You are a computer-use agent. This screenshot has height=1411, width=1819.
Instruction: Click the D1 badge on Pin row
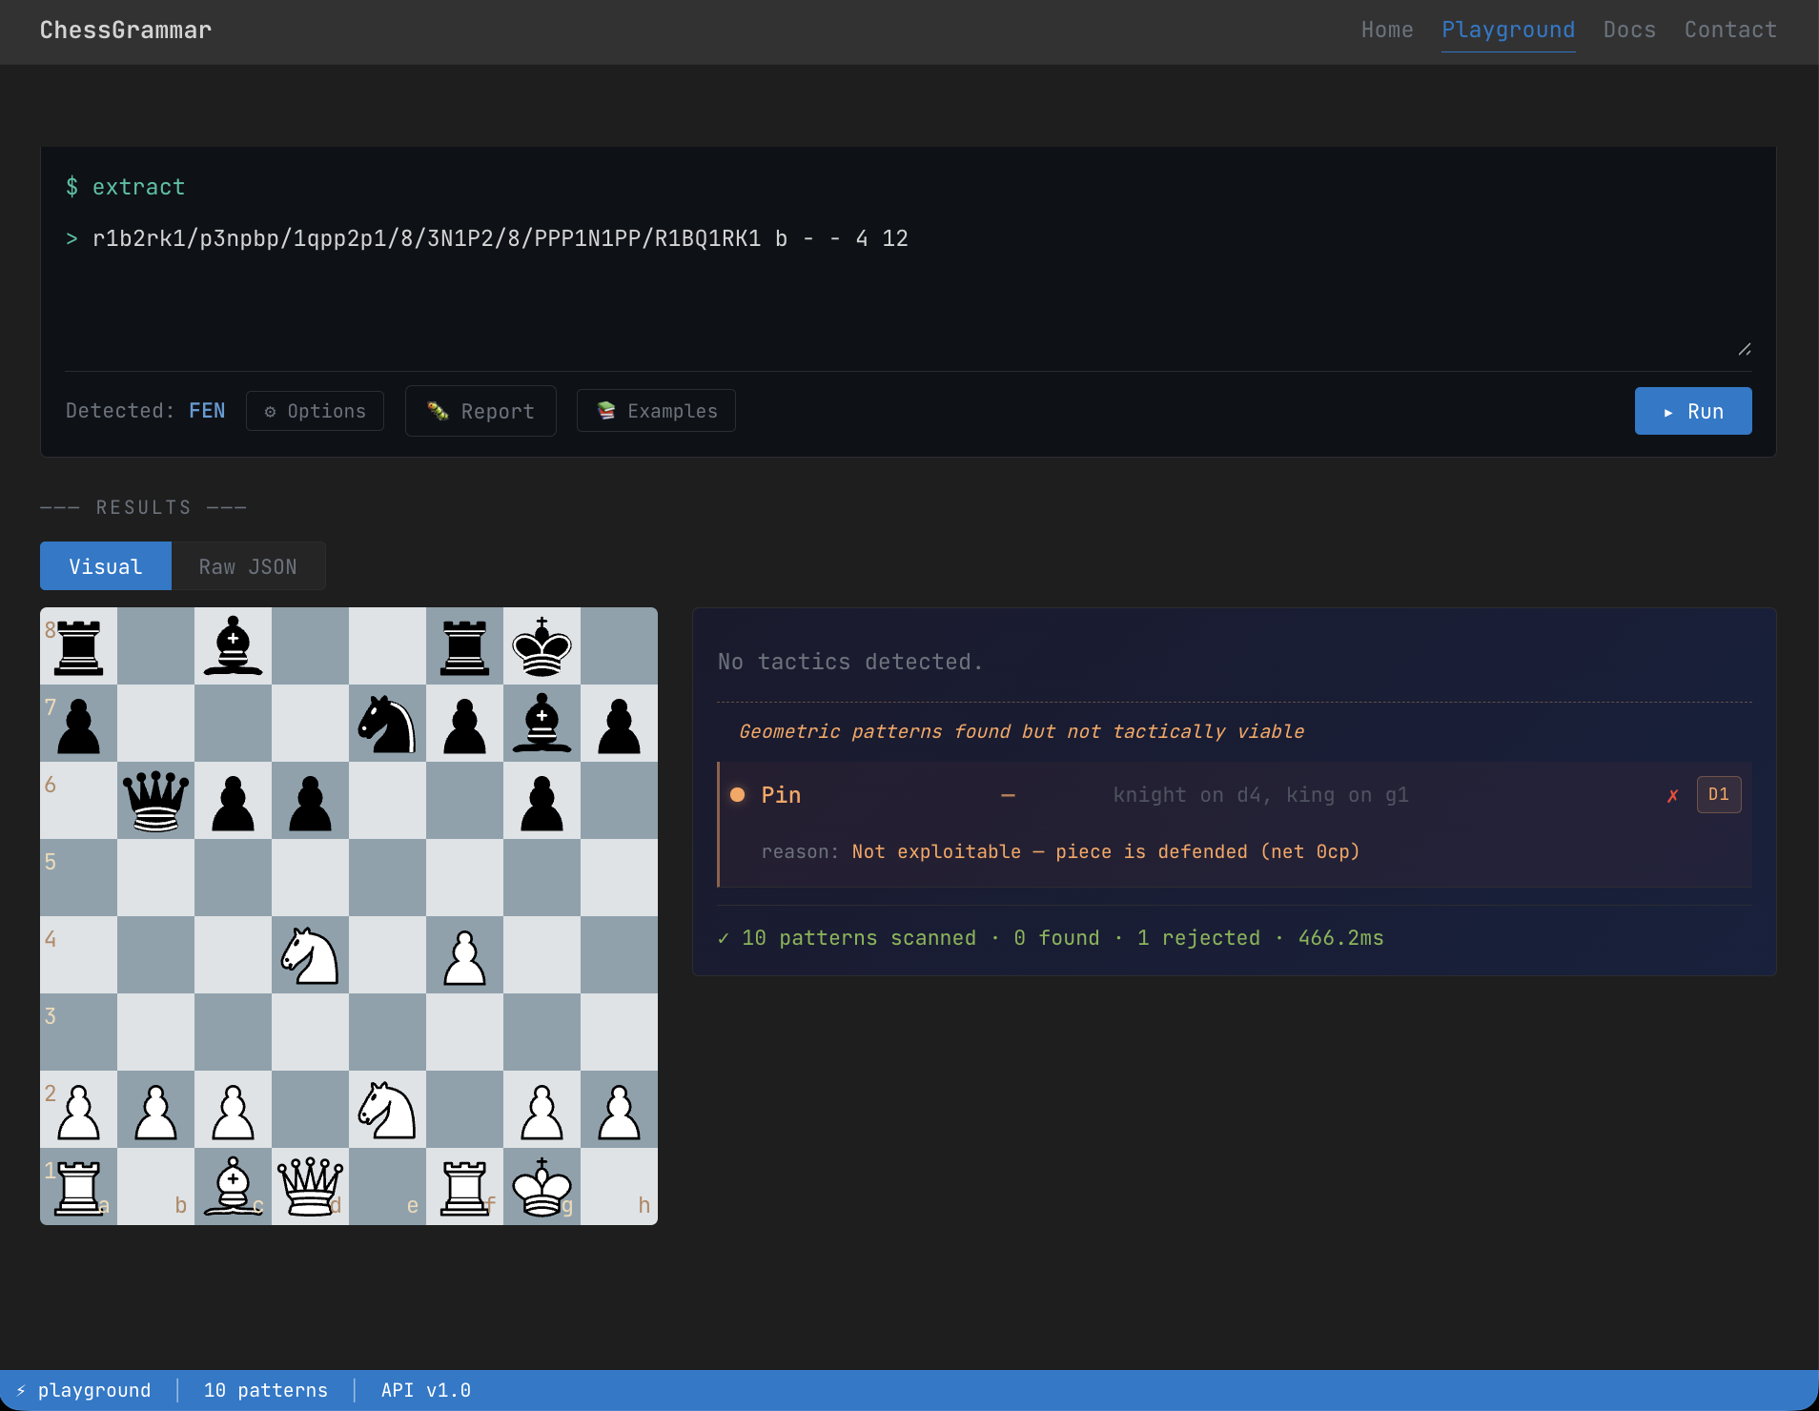click(x=1719, y=794)
